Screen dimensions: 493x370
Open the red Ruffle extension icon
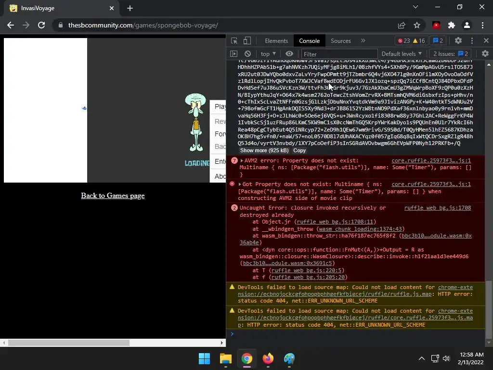coord(436,25)
